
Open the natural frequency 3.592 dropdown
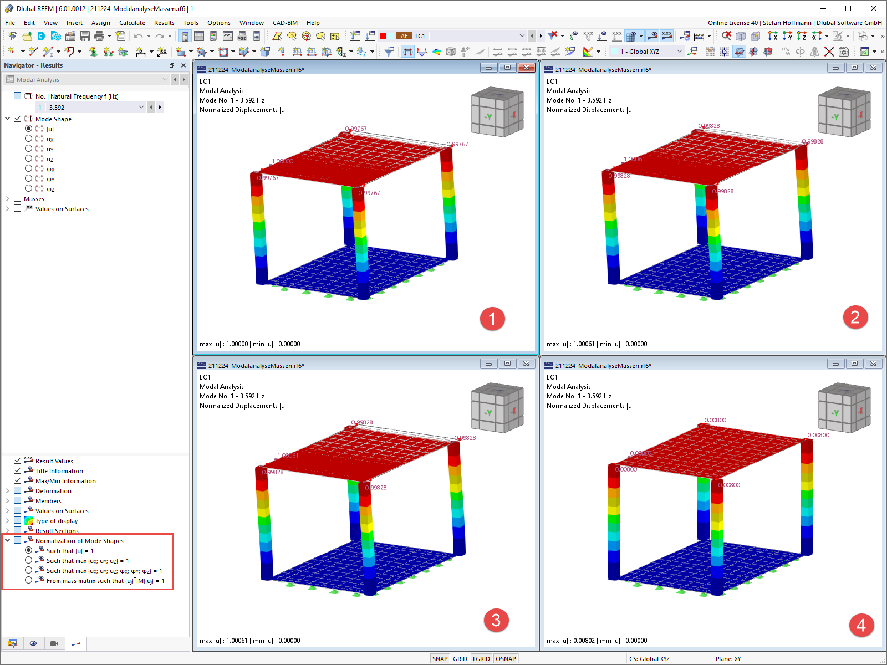pyautogui.click(x=141, y=108)
